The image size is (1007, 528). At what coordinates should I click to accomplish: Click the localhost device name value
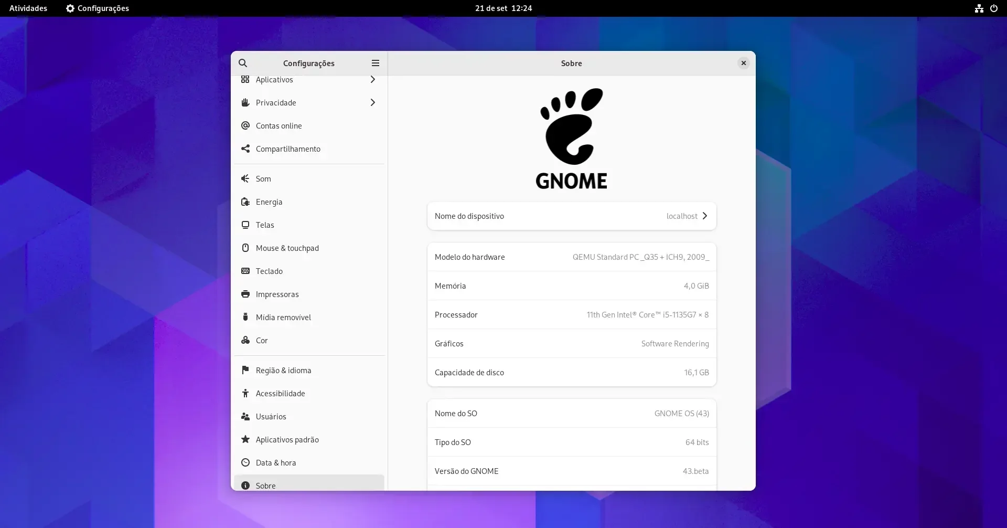coord(682,216)
